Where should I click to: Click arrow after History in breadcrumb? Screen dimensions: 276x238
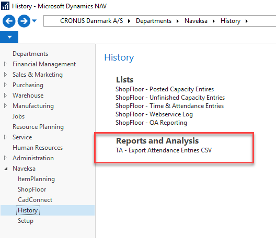click(x=247, y=21)
